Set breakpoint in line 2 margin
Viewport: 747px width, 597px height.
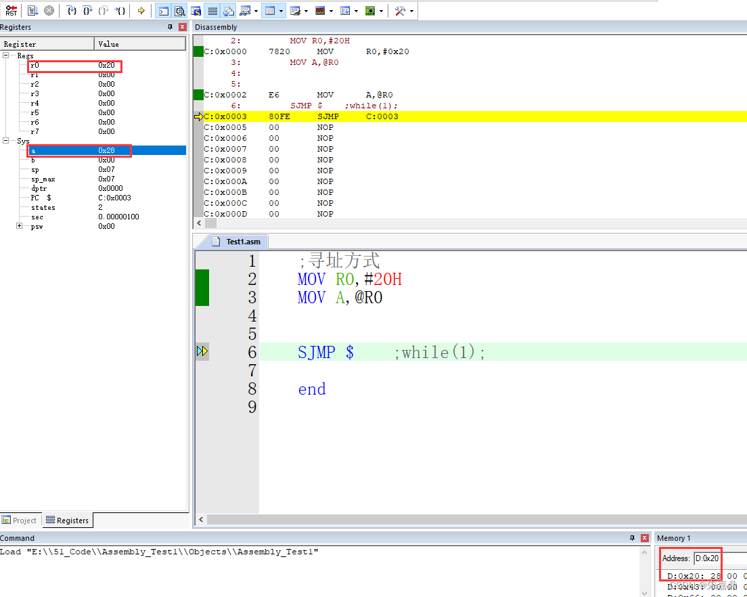coord(202,279)
